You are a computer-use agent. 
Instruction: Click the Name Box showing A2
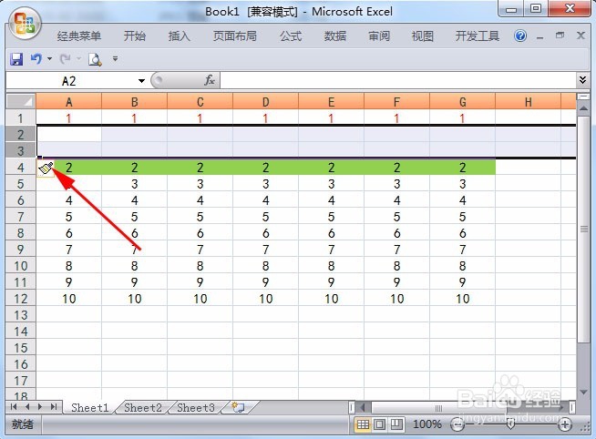68,81
